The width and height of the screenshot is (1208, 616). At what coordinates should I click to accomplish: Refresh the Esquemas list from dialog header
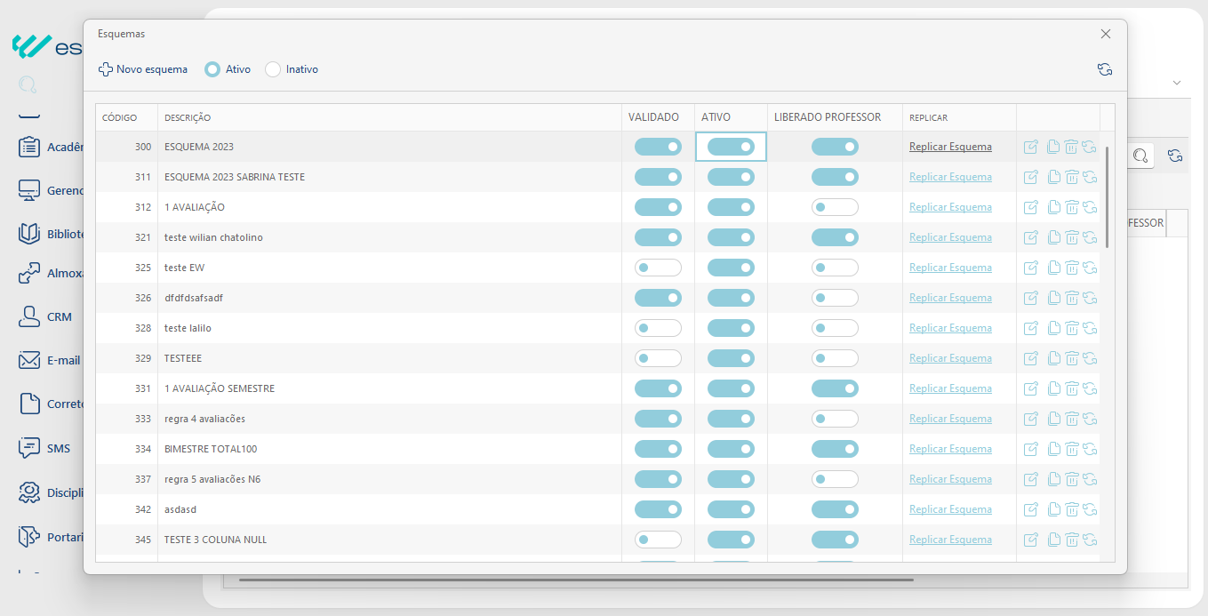[x=1105, y=69]
